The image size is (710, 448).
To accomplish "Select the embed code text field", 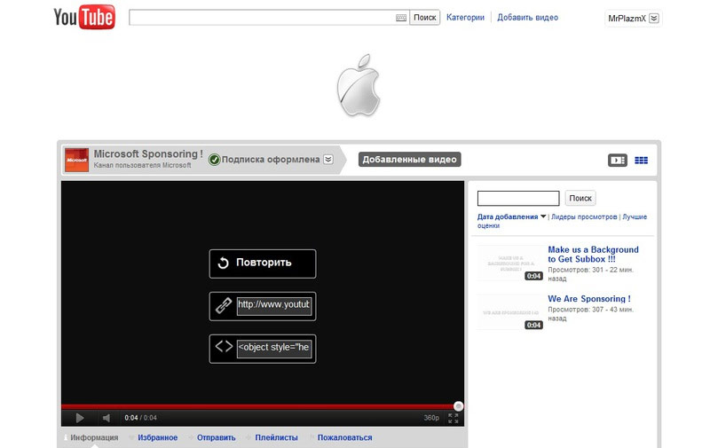I will 274,348.
